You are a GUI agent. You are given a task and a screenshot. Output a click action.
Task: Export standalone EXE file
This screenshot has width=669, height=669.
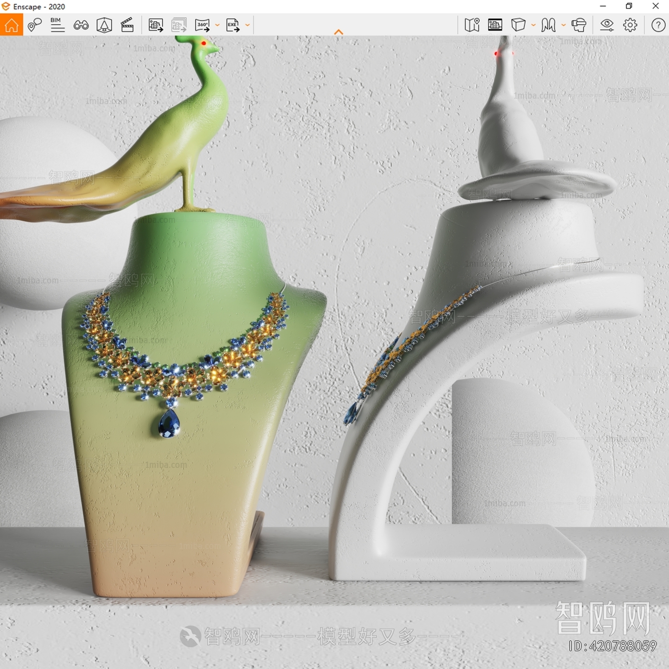pyautogui.click(x=233, y=25)
